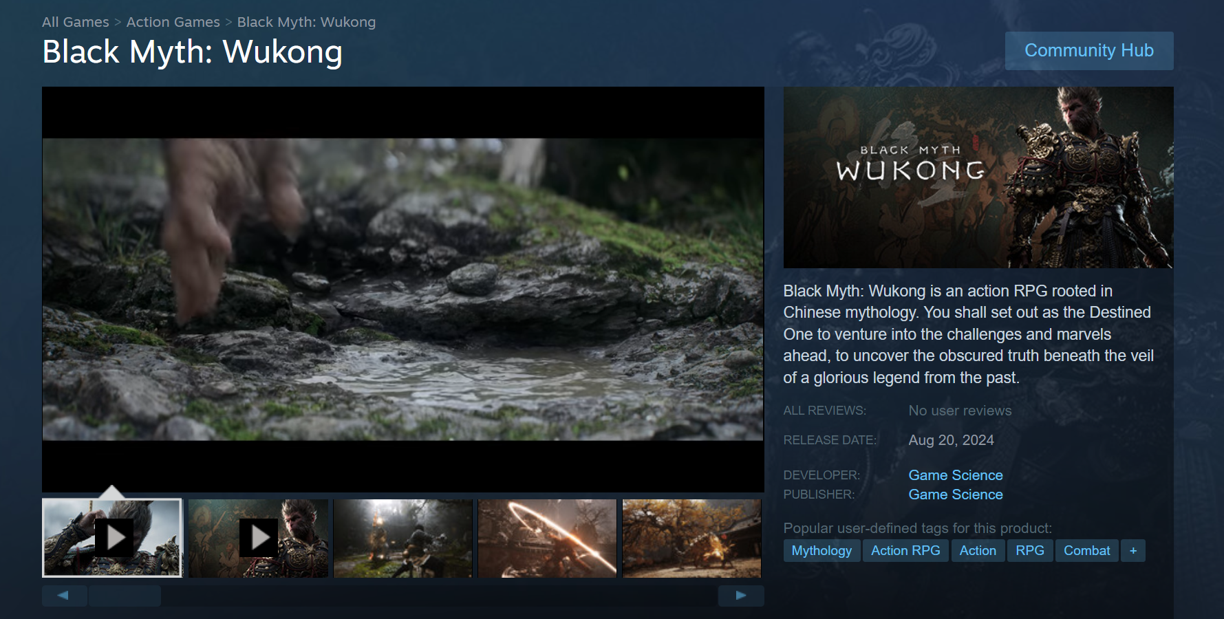The image size is (1224, 619).
Task: Click the main trailer video player
Action: [x=403, y=289]
